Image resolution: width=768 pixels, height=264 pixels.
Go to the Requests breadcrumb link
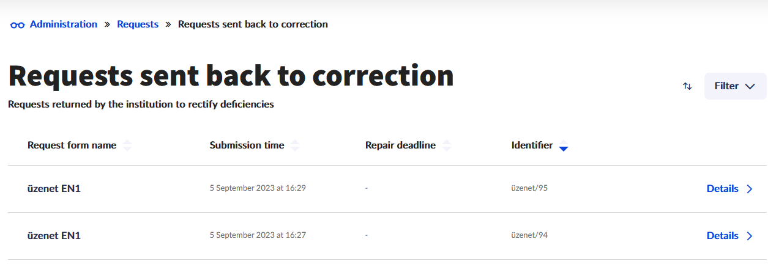pos(138,24)
